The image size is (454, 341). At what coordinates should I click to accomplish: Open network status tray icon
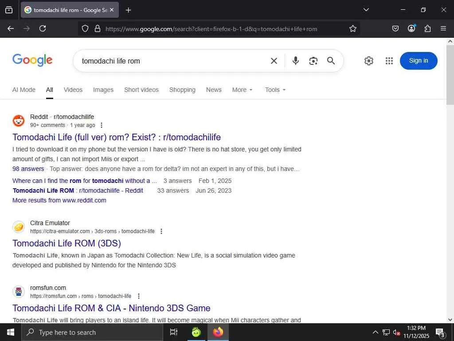click(x=386, y=332)
